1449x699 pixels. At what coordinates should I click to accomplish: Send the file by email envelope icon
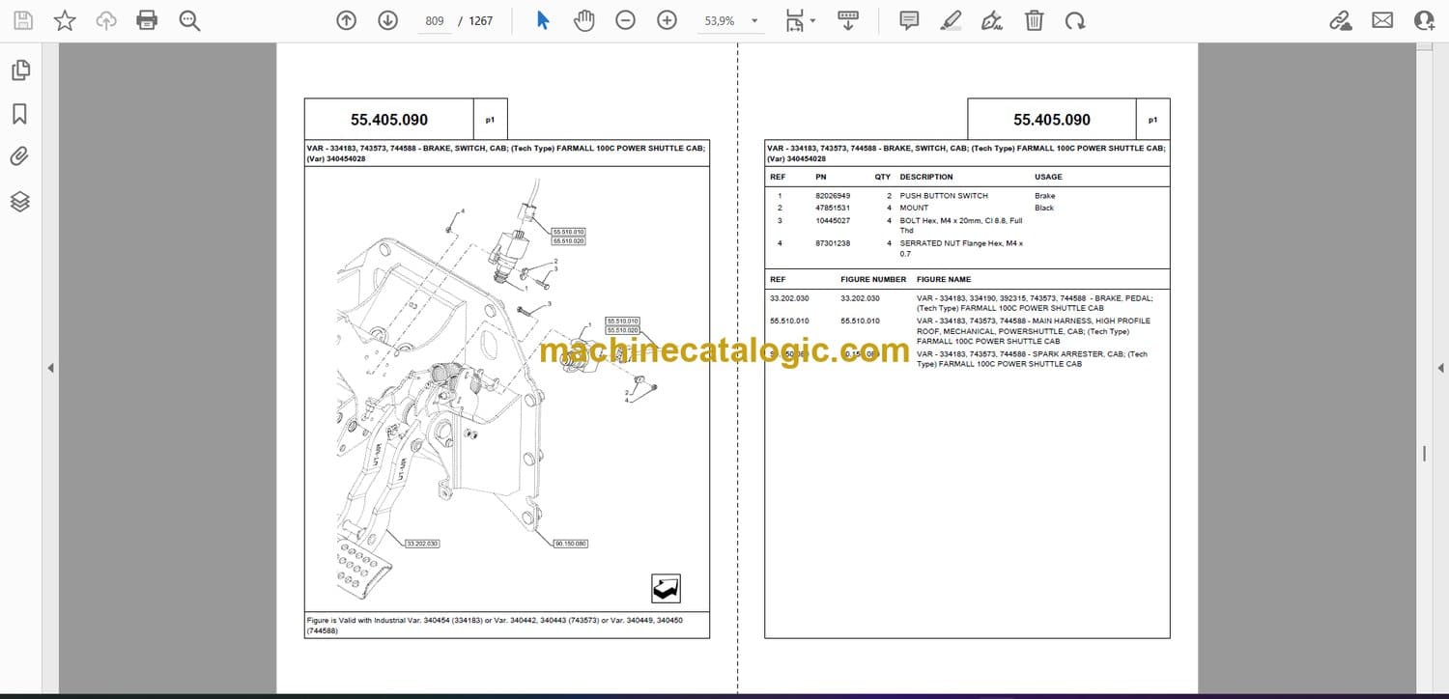1382,20
